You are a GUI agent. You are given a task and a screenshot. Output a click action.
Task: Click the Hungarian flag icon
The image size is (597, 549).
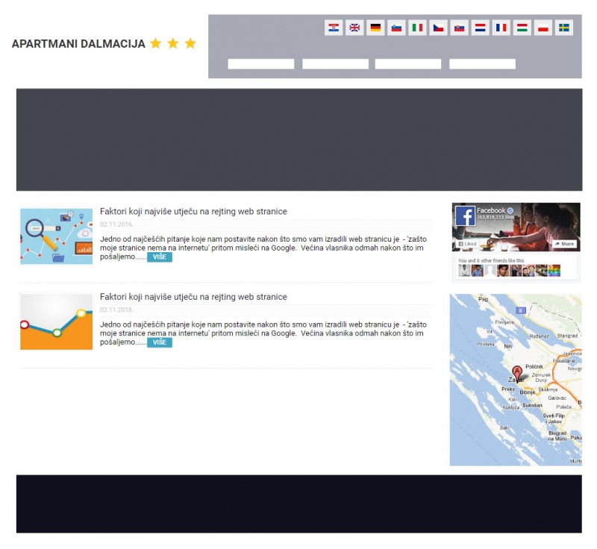[522, 28]
